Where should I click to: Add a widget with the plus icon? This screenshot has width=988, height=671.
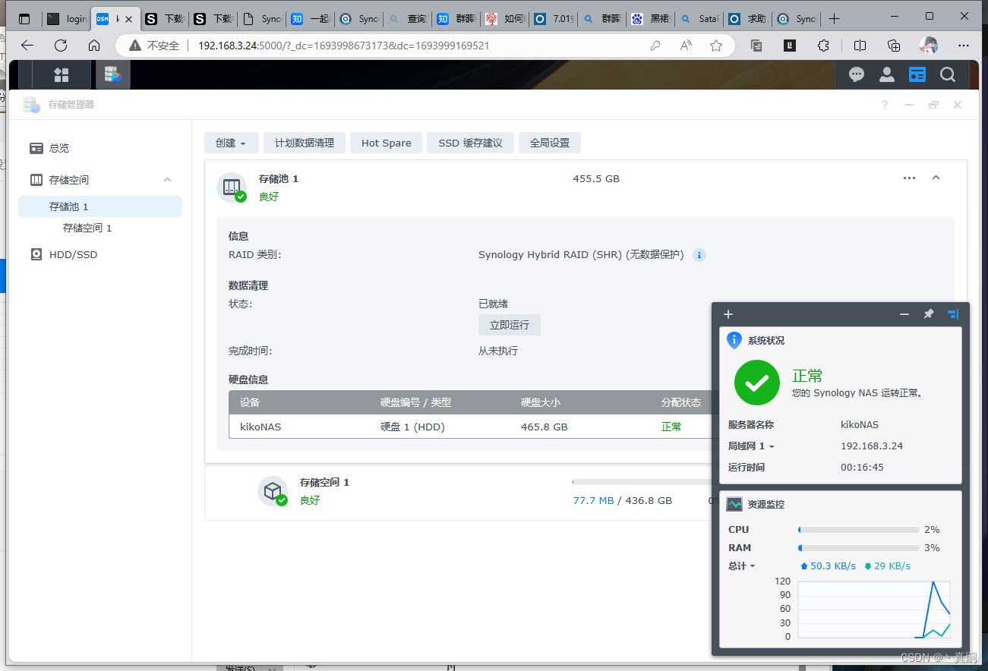[x=728, y=314]
